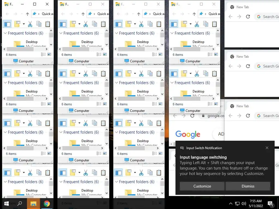Click Chrome icon in the taskbar
The image size is (279, 209).
(47, 204)
